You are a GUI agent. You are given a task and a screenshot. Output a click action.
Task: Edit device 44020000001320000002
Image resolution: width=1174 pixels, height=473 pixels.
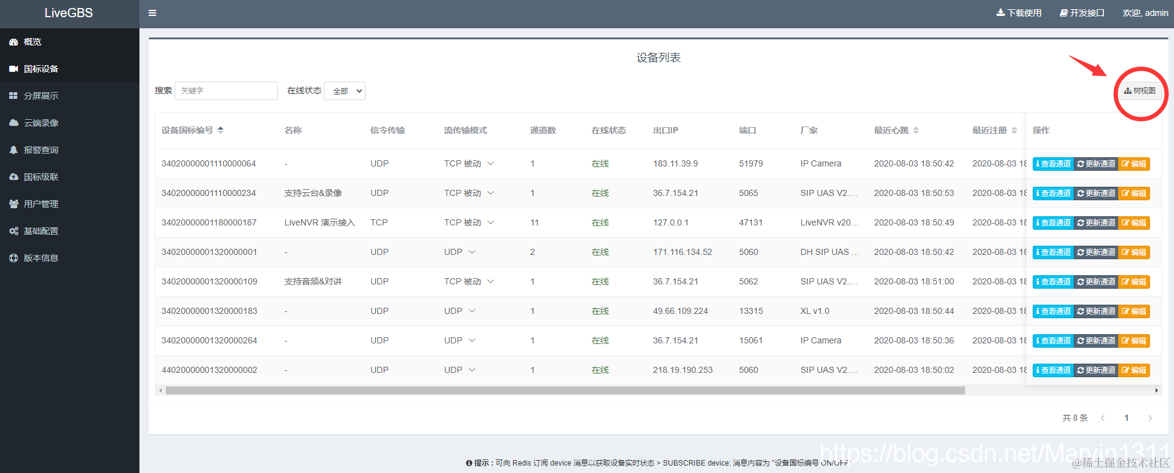pyautogui.click(x=1134, y=370)
